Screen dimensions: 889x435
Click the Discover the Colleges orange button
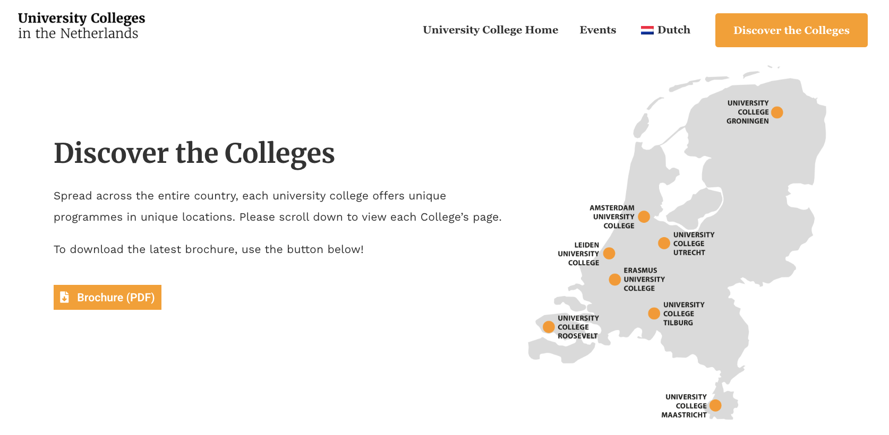pos(791,30)
